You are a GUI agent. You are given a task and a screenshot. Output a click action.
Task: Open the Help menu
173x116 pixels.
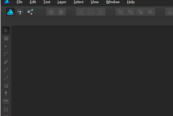point(131,2)
